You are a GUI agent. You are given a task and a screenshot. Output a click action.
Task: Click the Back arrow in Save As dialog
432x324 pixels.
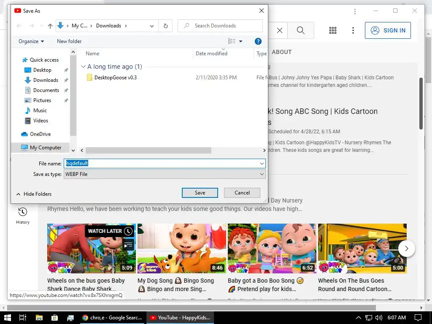click(x=19, y=26)
